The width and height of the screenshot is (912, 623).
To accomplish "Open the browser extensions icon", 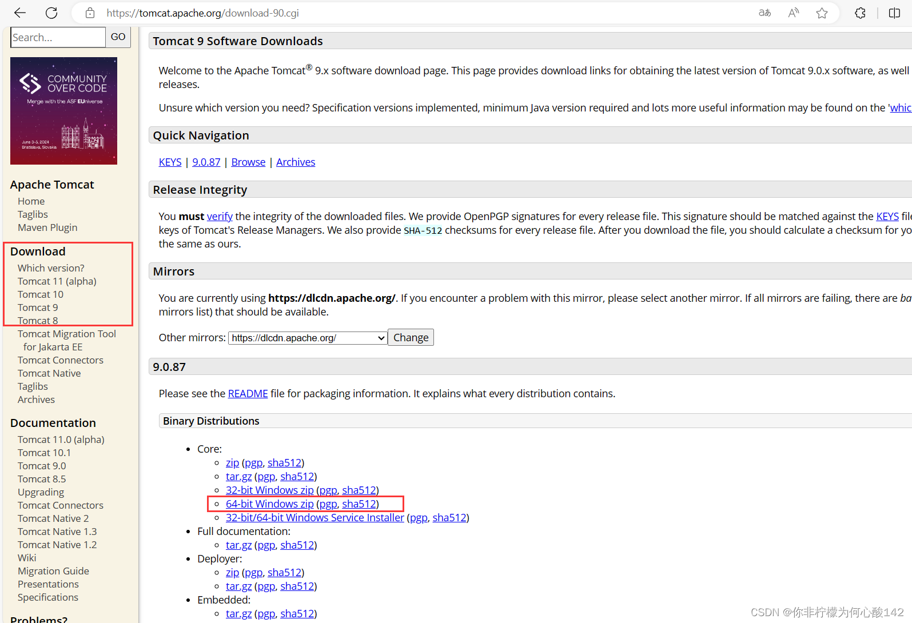I will tap(860, 13).
